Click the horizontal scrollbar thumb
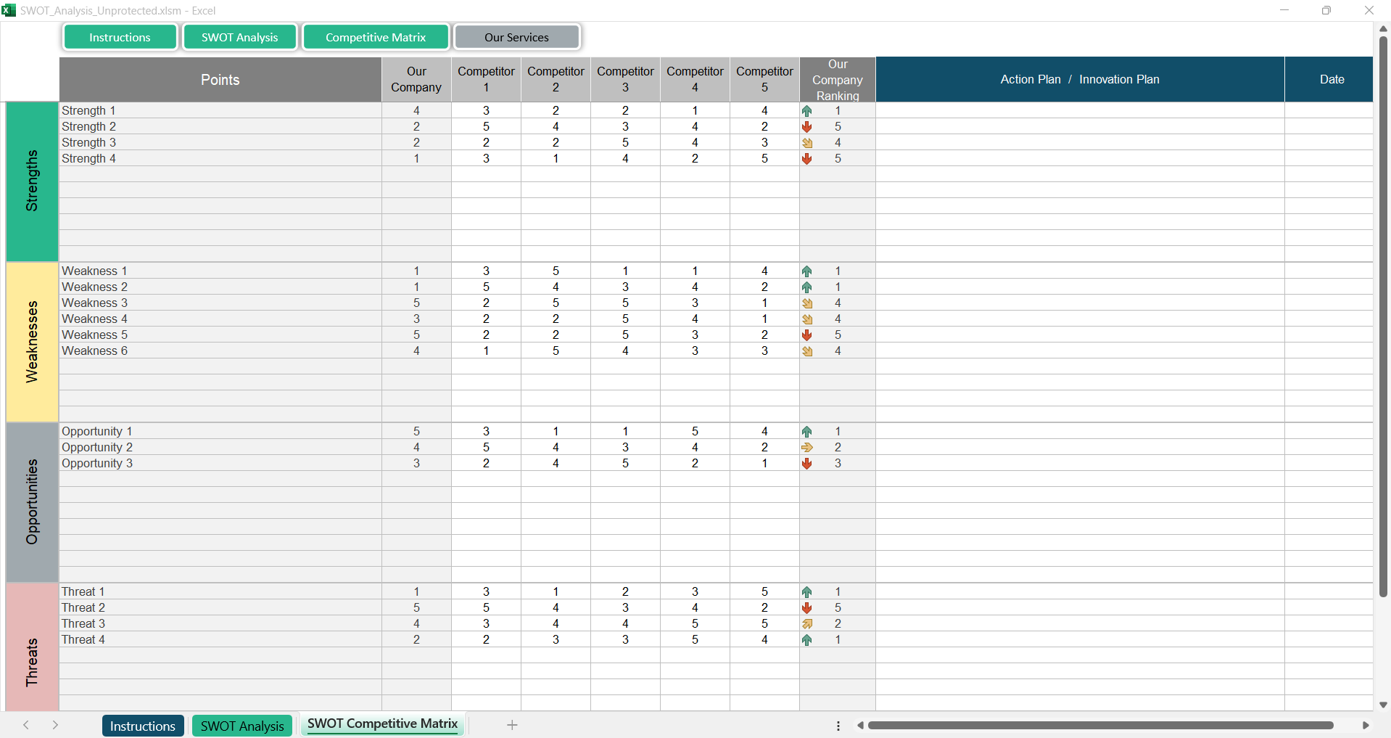Screen dimensions: 1391x738 pyautogui.click(x=1099, y=726)
